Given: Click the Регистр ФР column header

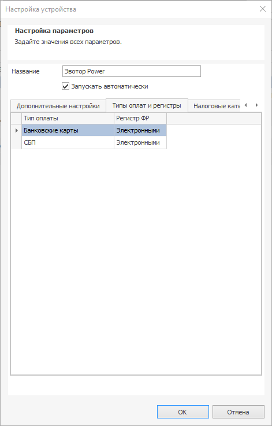Looking at the screenshot, I should (140, 119).
